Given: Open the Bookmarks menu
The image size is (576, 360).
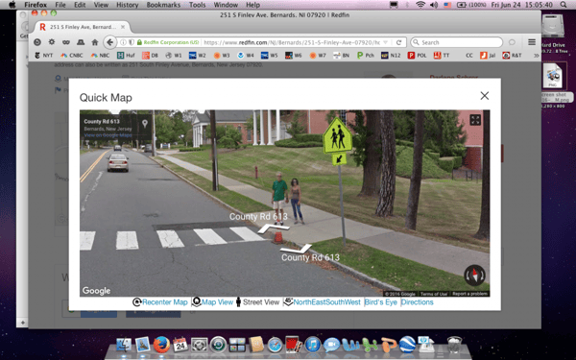Looking at the screenshot, I should pos(163,5).
